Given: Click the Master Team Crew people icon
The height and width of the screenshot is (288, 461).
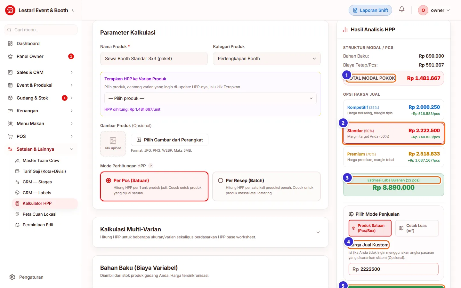Looking at the screenshot, I should 17,161.
